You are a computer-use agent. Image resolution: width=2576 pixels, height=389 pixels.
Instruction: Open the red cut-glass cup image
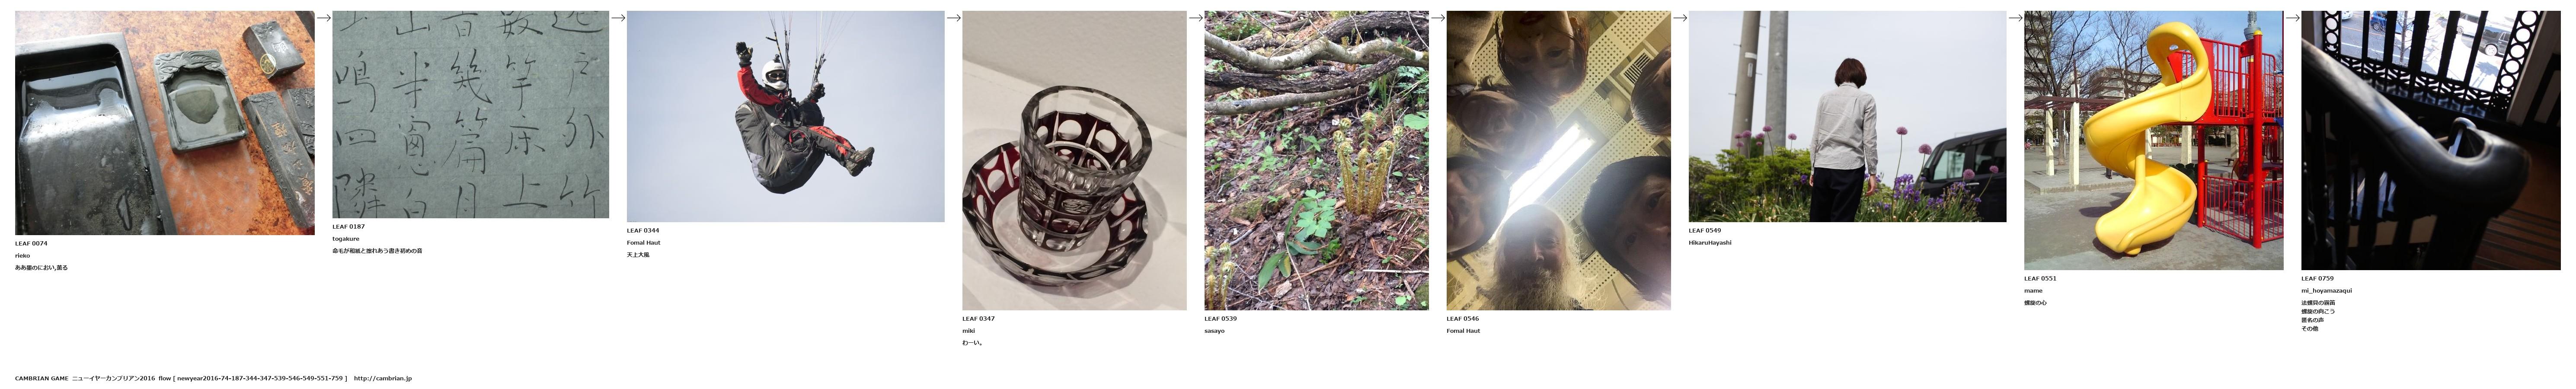point(1074,160)
